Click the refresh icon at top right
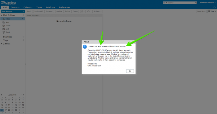 pyautogui.click(x=215, y=7)
